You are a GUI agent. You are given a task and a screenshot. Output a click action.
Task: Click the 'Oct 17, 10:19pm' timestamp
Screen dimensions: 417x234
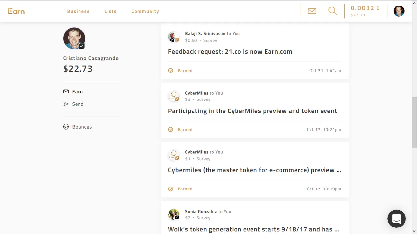[324, 189]
